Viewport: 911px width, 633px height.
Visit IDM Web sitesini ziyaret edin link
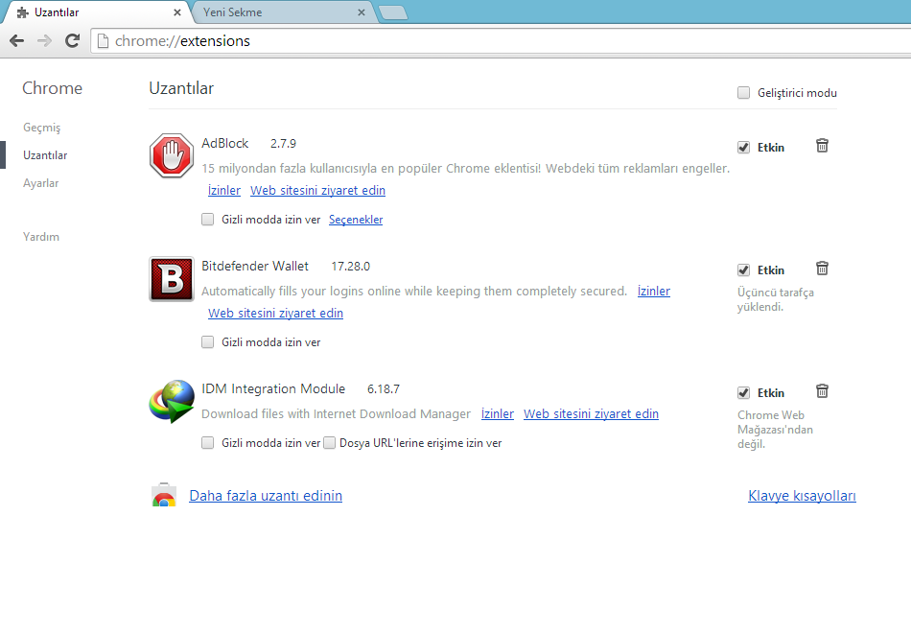[591, 413]
